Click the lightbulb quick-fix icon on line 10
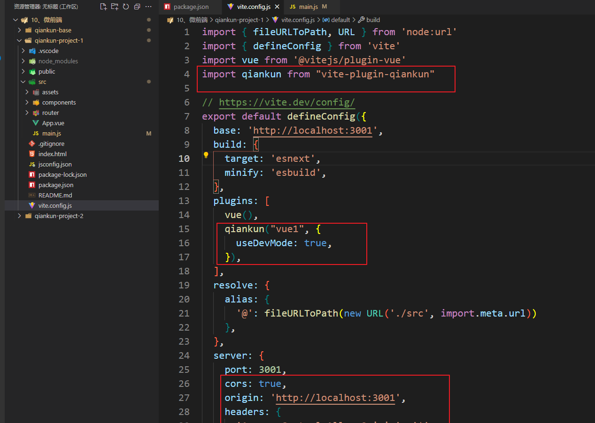This screenshot has width=595, height=423. click(206, 155)
